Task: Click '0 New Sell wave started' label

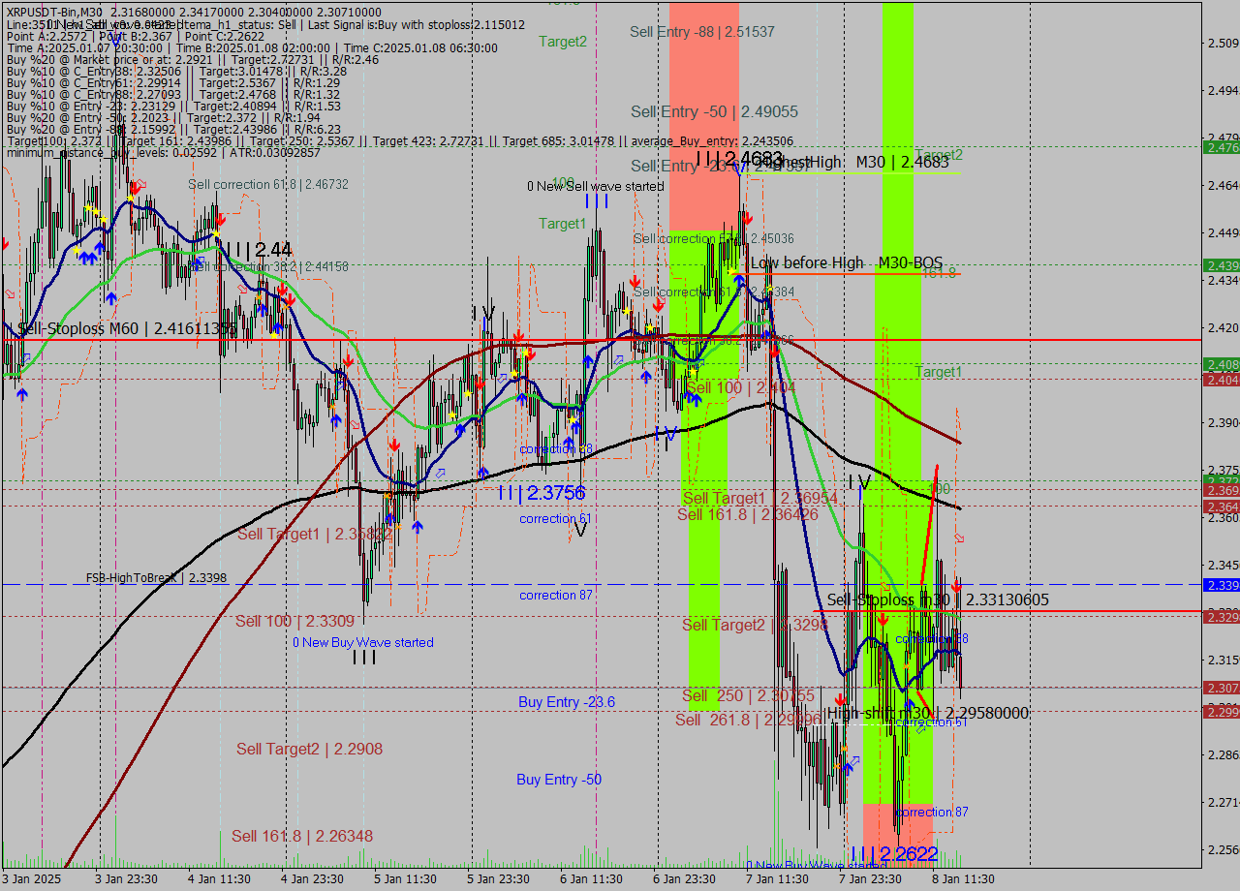Action: tap(596, 186)
